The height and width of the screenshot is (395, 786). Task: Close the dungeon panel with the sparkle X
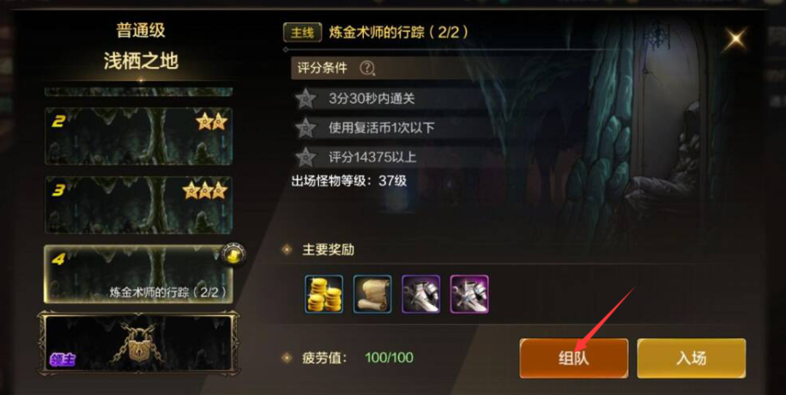736,39
